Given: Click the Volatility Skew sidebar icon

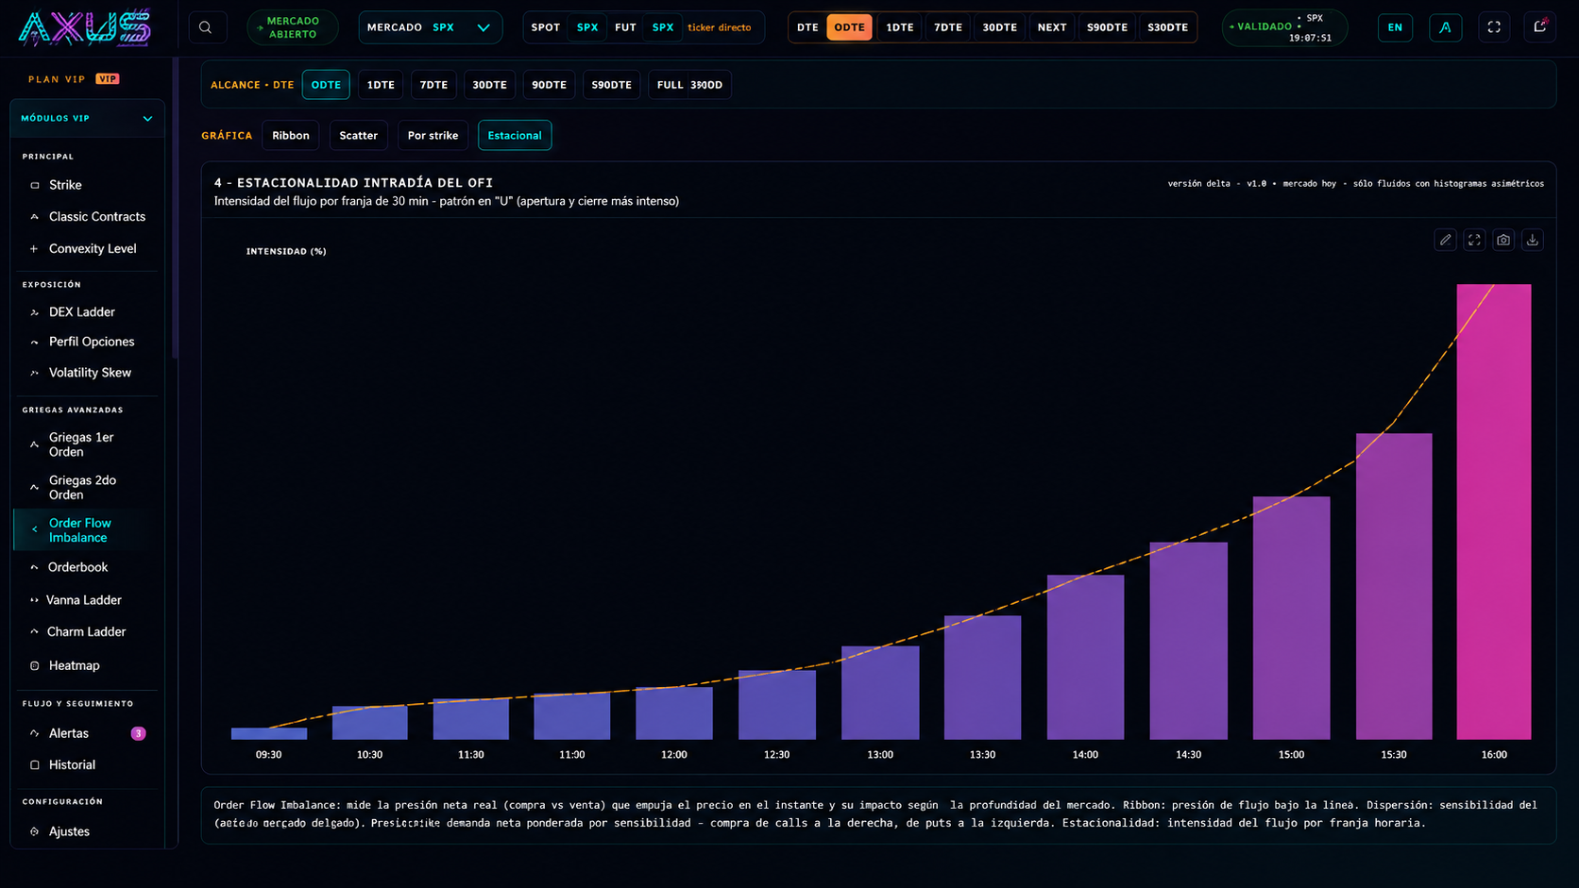Looking at the screenshot, I should click(35, 373).
